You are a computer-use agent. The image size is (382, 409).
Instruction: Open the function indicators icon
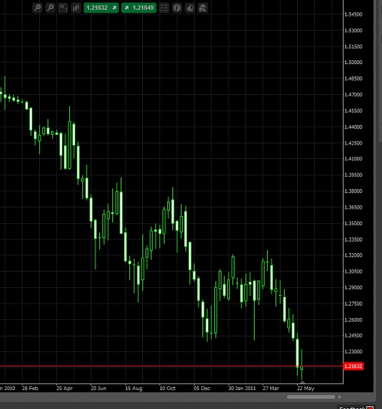pyautogui.click(x=177, y=8)
